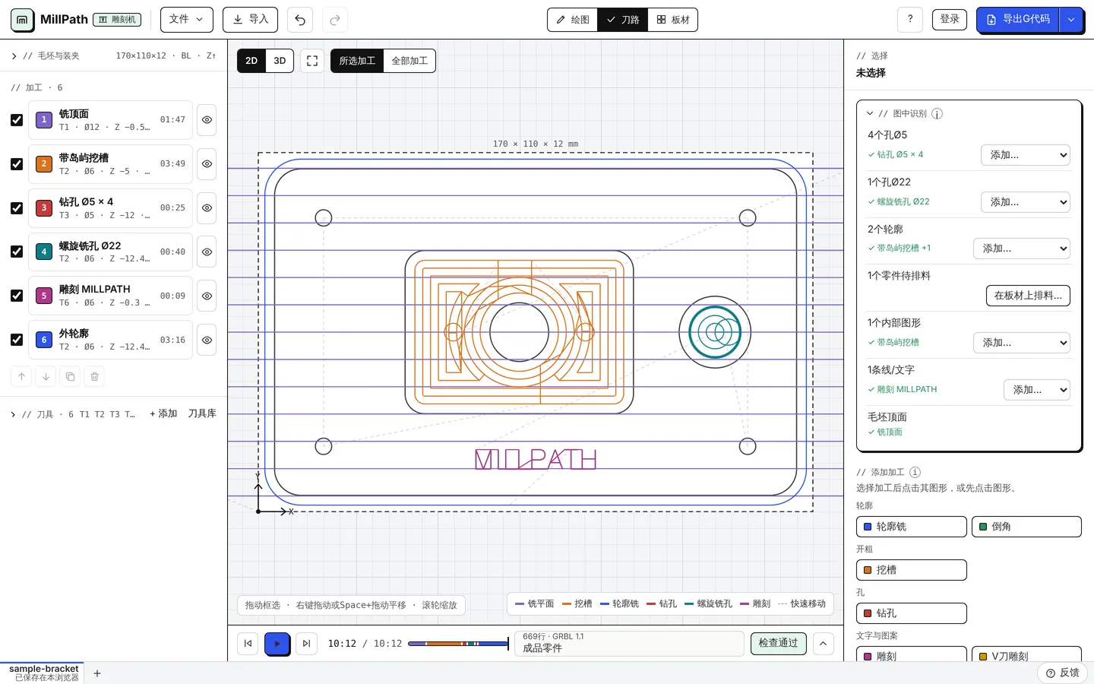Show info for 图中识别 section
Image resolution: width=1094 pixels, height=684 pixels.
pos(937,114)
